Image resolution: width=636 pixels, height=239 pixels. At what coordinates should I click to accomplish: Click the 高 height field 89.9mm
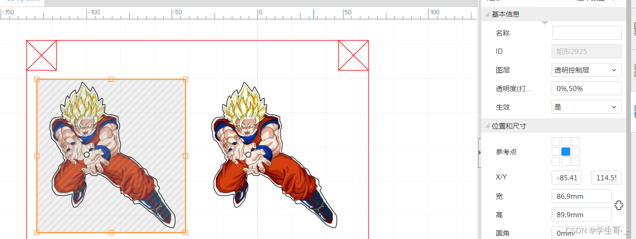coord(582,214)
